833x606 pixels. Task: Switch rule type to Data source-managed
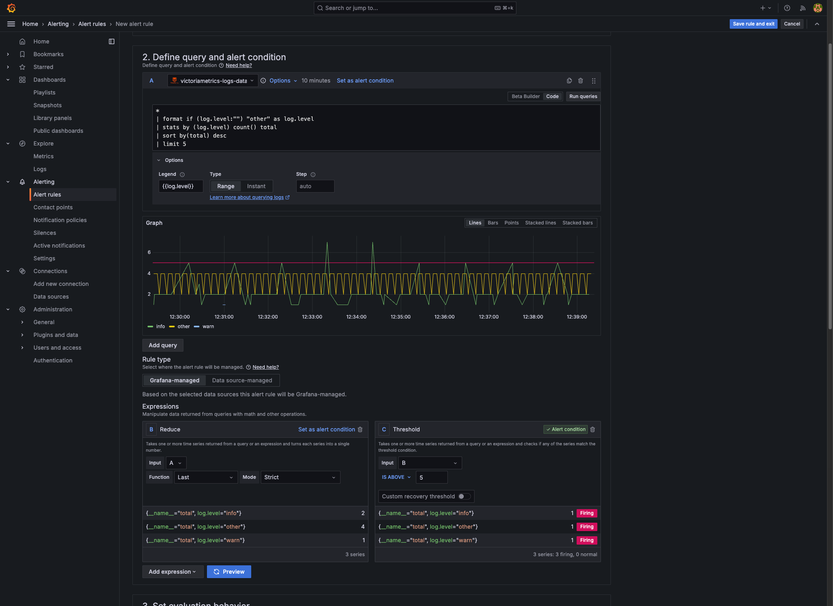242,380
